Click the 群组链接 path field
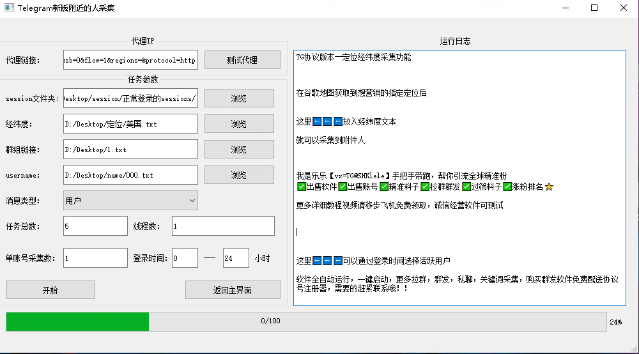 [x=130, y=150]
